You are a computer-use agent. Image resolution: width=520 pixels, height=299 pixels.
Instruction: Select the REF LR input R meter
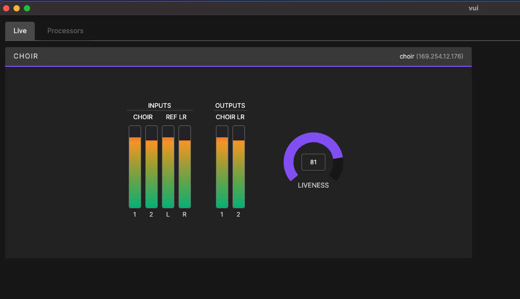pyautogui.click(x=185, y=167)
